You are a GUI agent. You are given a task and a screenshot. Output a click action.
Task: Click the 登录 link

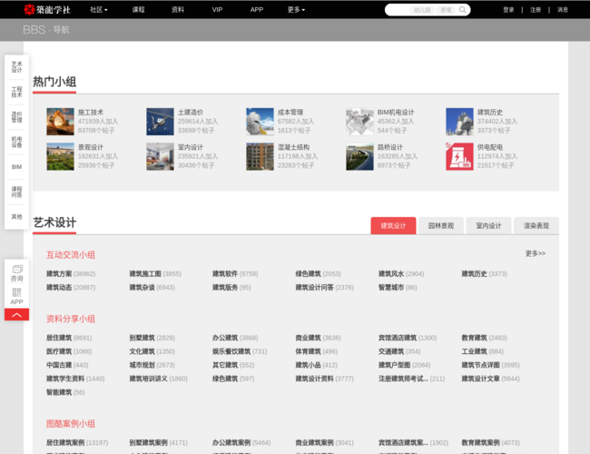click(x=508, y=10)
